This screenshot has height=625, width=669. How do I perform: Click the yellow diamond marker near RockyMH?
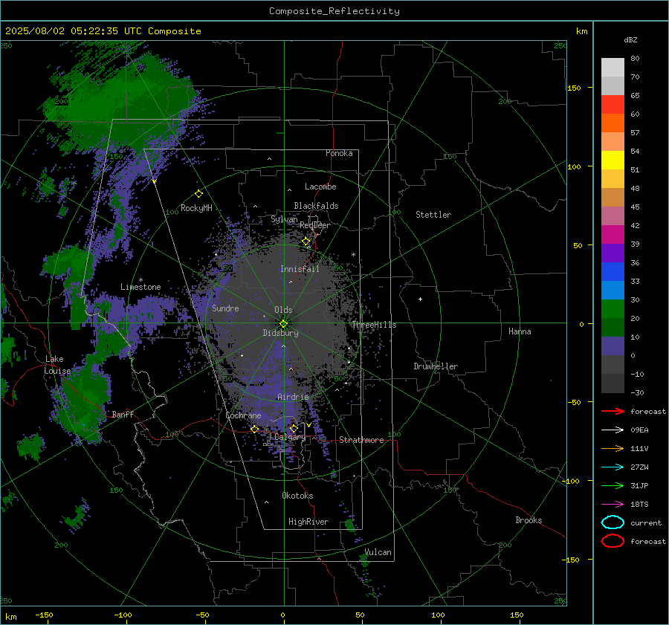[x=198, y=194]
